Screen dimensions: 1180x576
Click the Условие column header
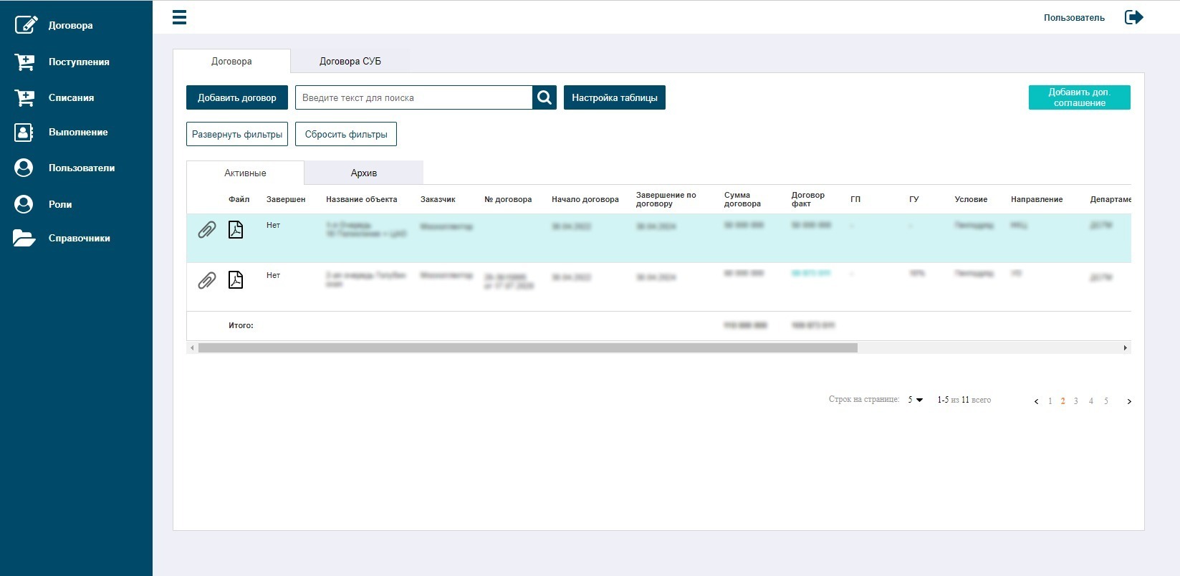pyautogui.click(x=971, y=199)
